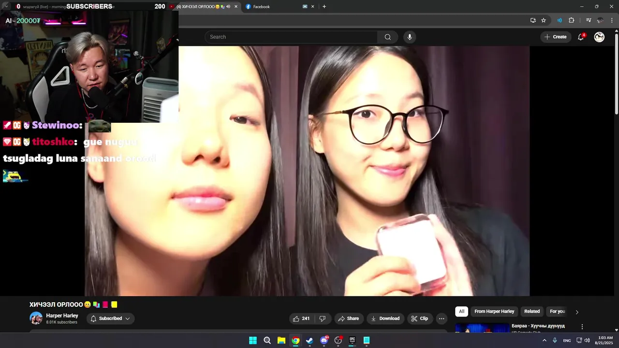This screenshot has height=348, width=619.
Task: Dislike the video with thumbs-down
Action: pos(323,319)
